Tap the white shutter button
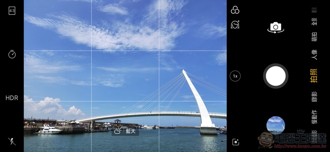The height and width of the screenshot is (152, 330). coord(276,76)
